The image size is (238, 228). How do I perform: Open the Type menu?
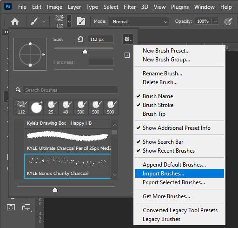[x=92, y=7]
